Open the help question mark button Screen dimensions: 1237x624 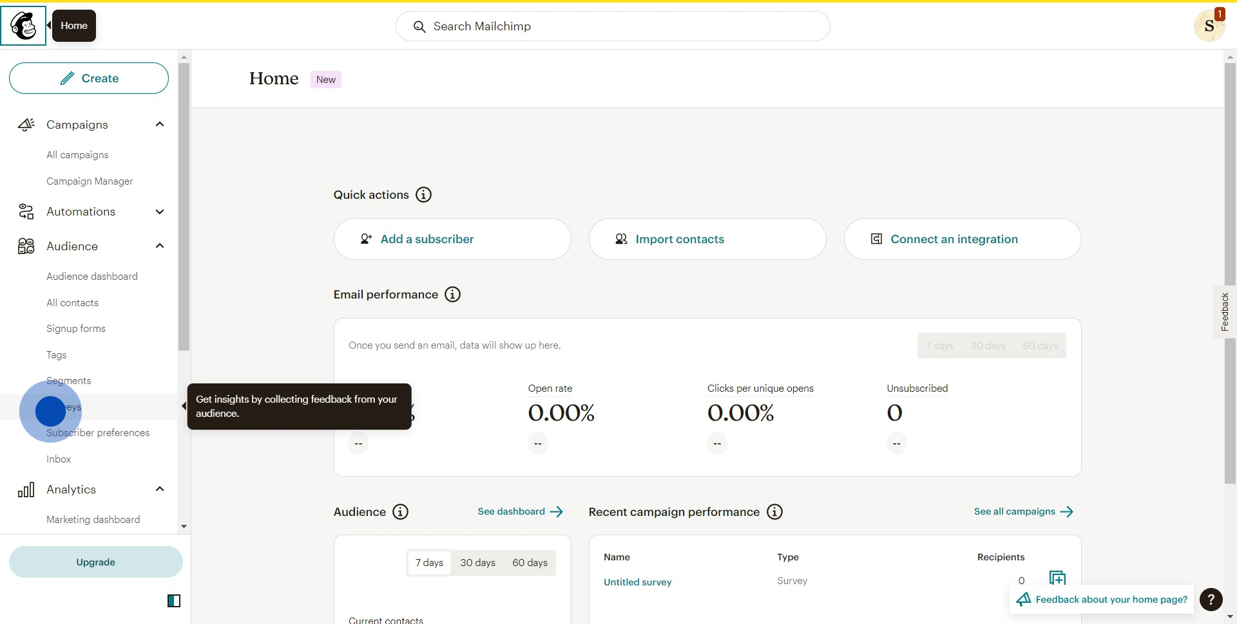pos(1211,600)
